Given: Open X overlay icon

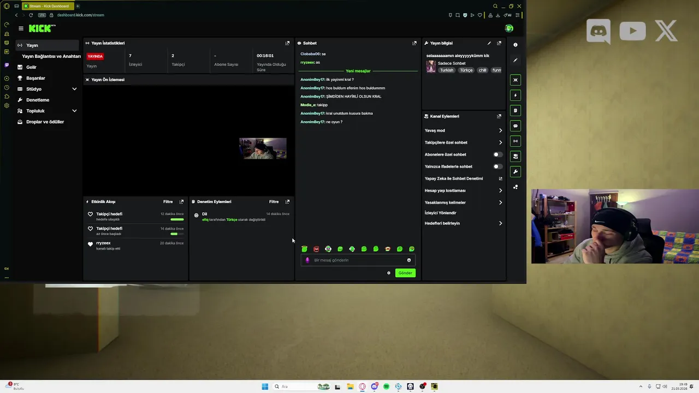Looking at the screenshot, I should (x=666, y=32).
